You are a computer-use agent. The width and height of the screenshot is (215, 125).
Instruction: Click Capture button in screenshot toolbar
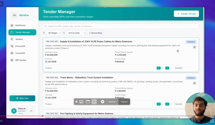[x=124, y=102]
